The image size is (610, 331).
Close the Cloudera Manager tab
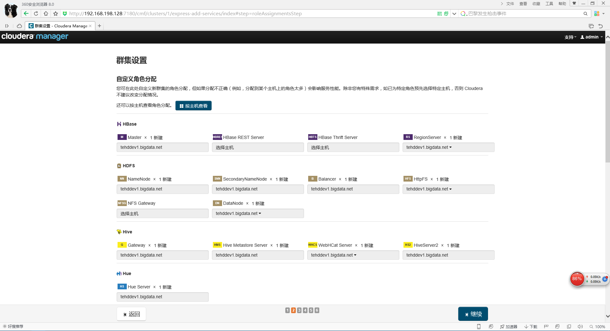[x=90, y=26]
